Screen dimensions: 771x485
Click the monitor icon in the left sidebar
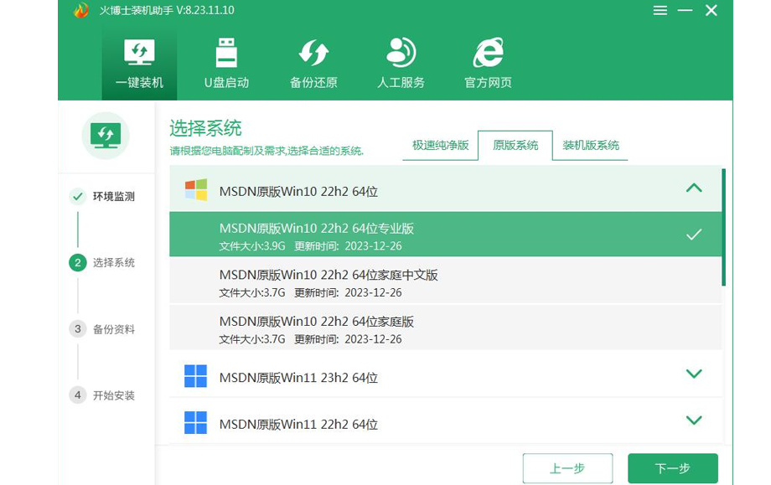click(106, 135)
